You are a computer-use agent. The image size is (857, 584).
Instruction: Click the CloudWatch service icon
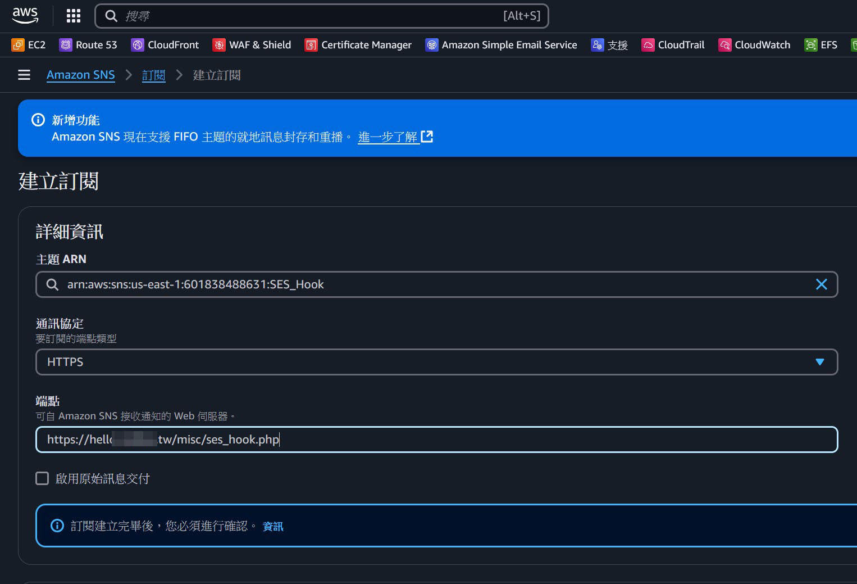[x=725, y=45]
